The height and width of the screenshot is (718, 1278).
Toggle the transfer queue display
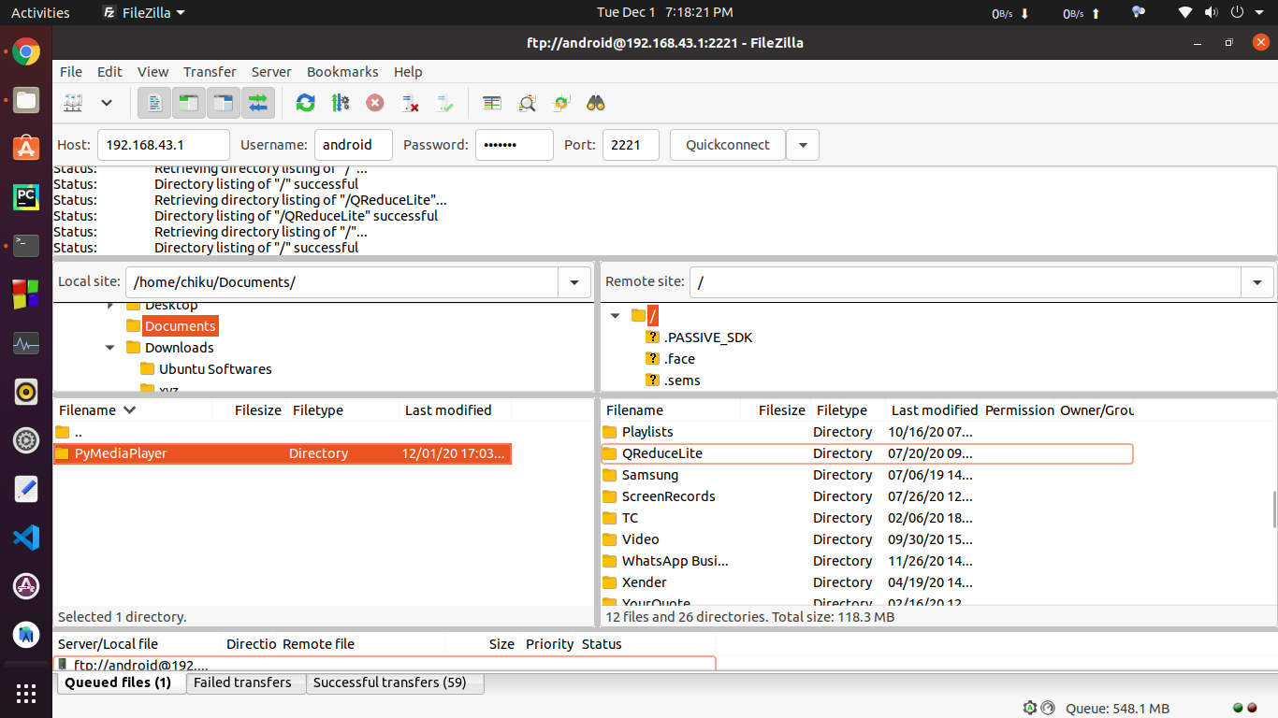click(258, 103)
